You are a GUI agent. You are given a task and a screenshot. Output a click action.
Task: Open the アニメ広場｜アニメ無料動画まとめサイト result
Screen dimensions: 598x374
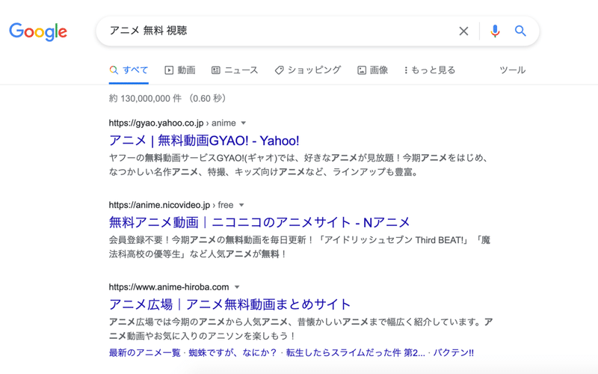click(229, 304)
